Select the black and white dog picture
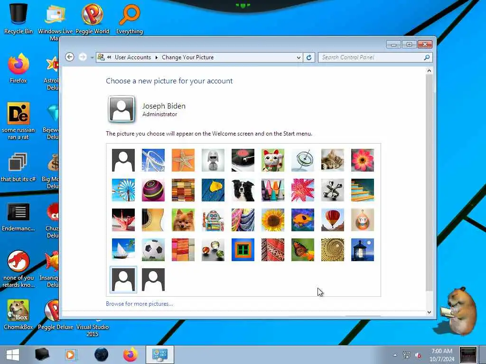This screenshot has width=486, height=364. pos(243,190)
